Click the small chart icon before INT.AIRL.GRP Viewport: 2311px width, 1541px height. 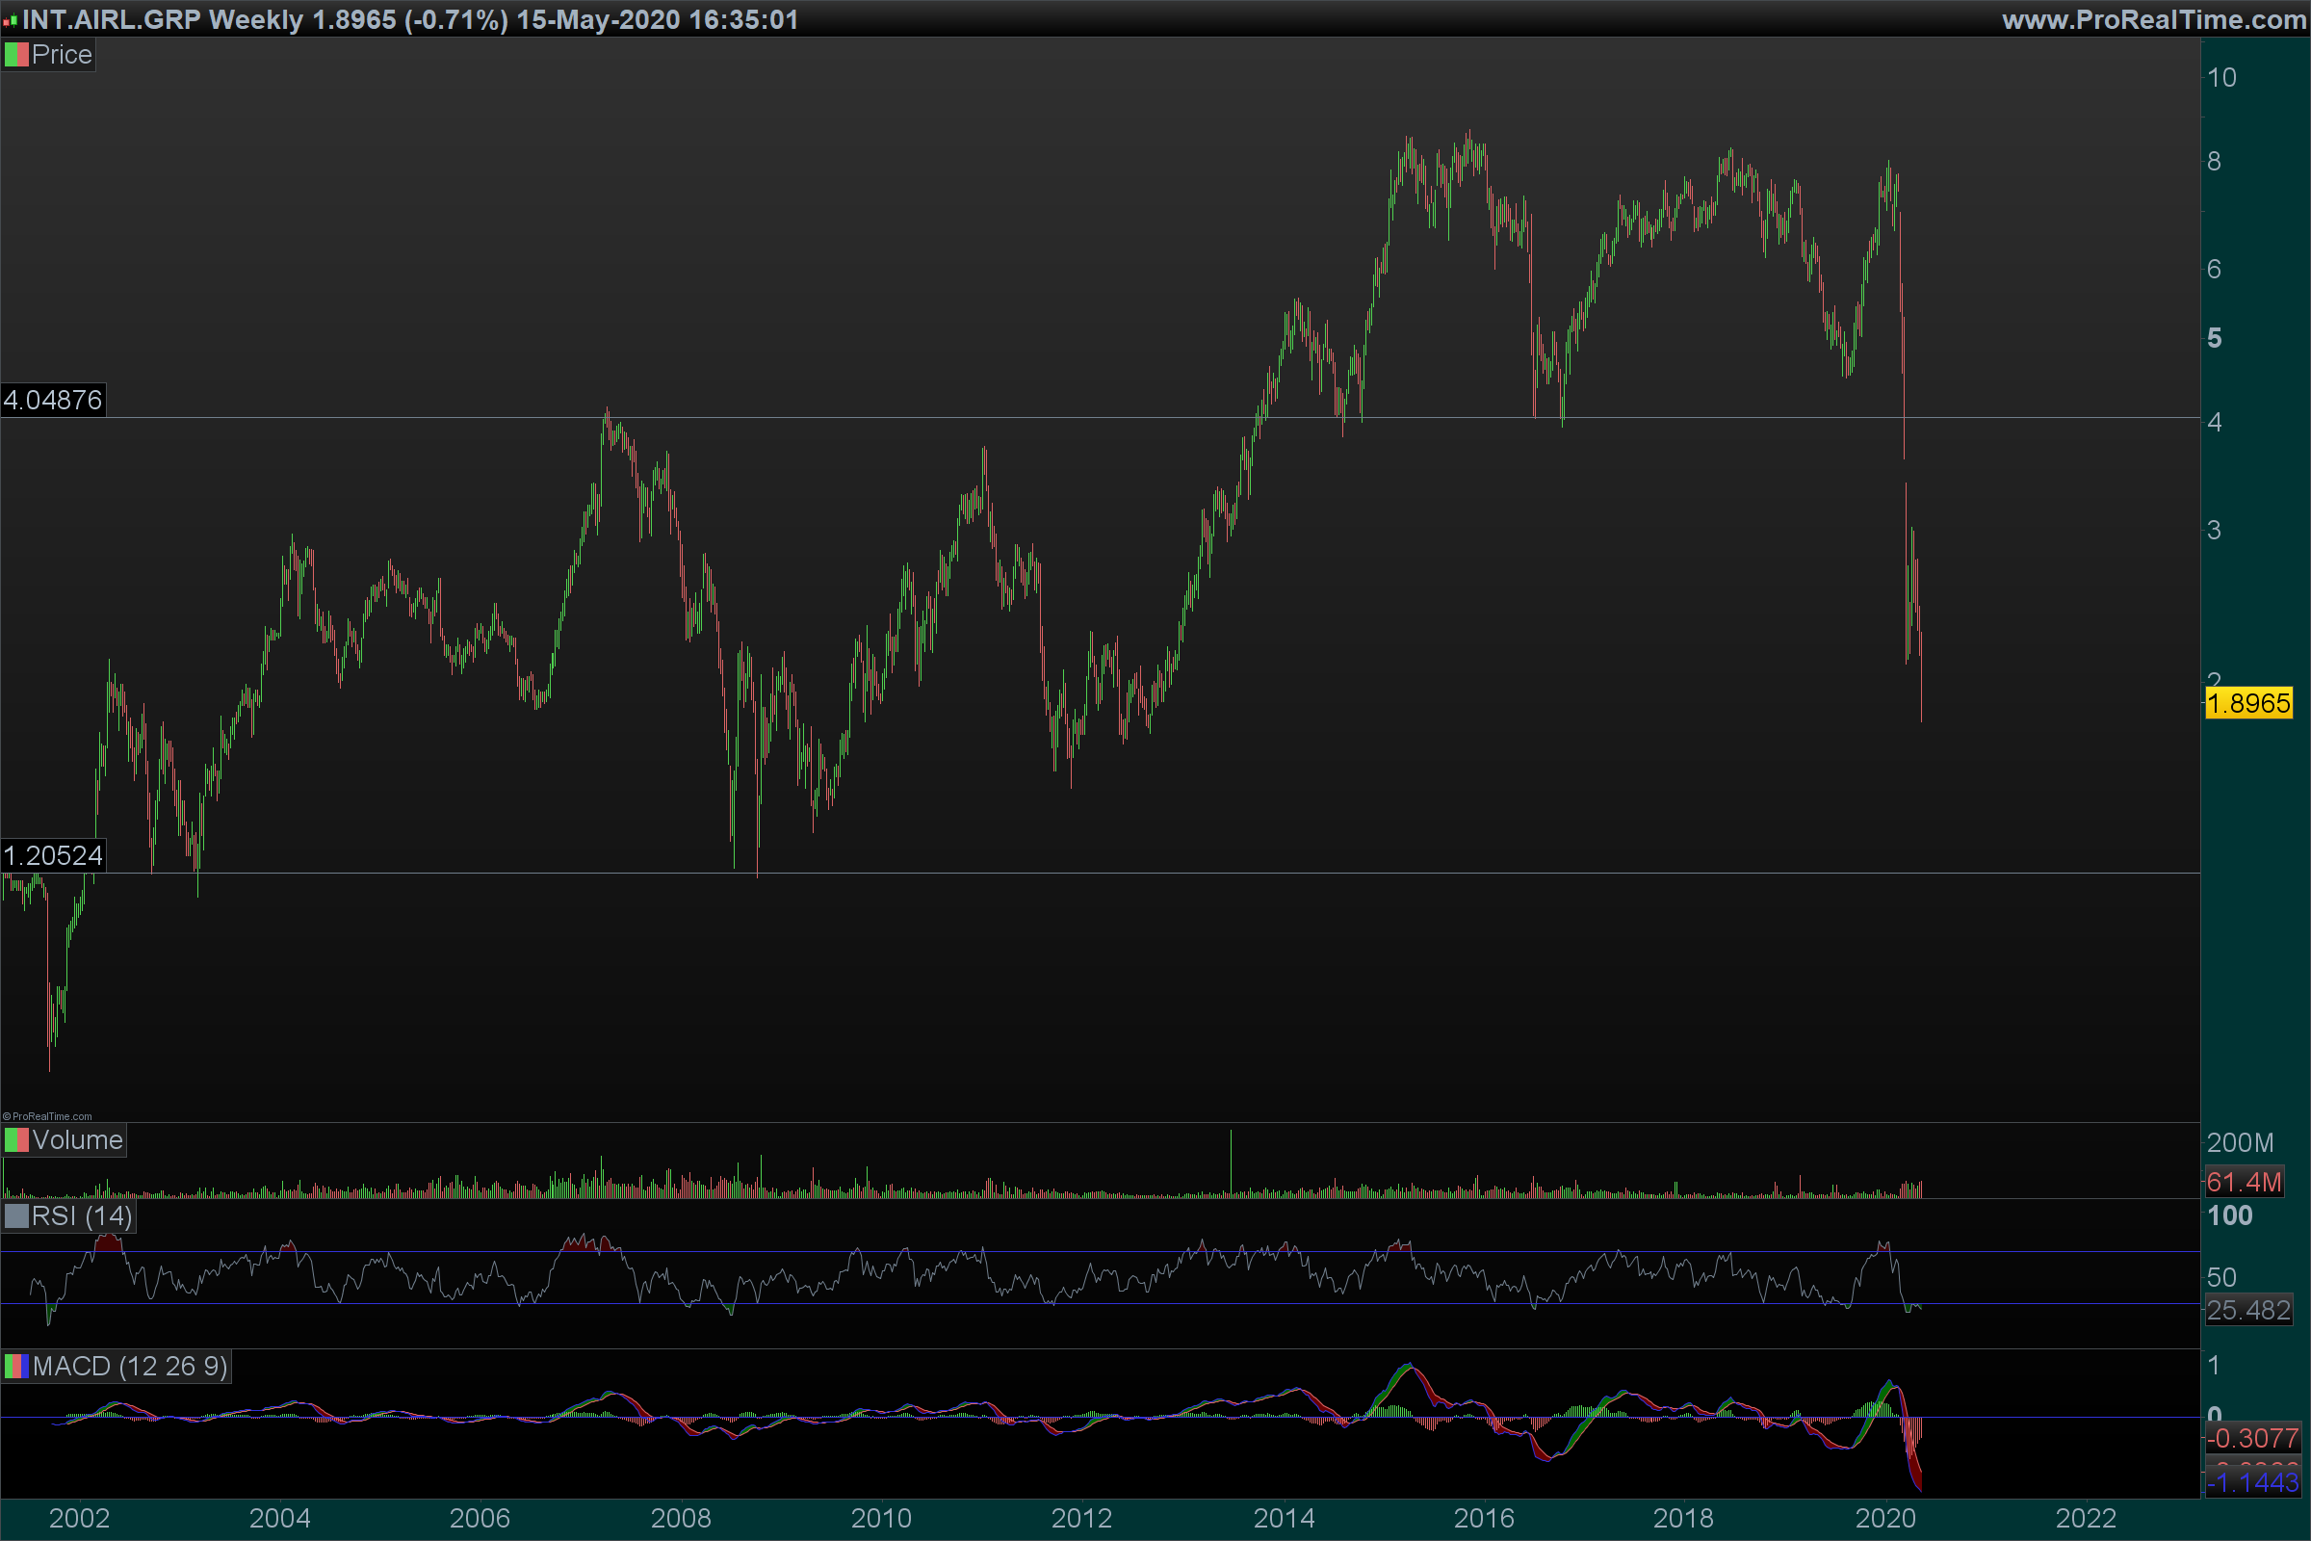click(10, 20)
